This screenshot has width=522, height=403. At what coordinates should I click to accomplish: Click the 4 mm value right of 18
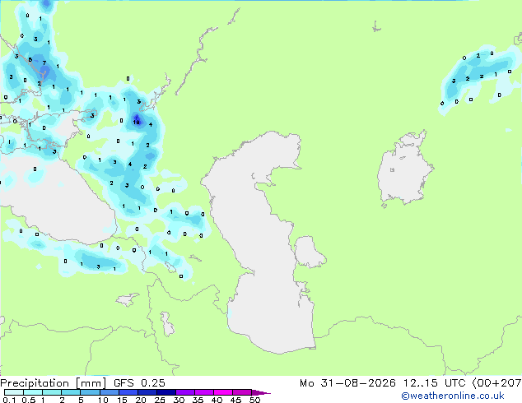[151, 125]
